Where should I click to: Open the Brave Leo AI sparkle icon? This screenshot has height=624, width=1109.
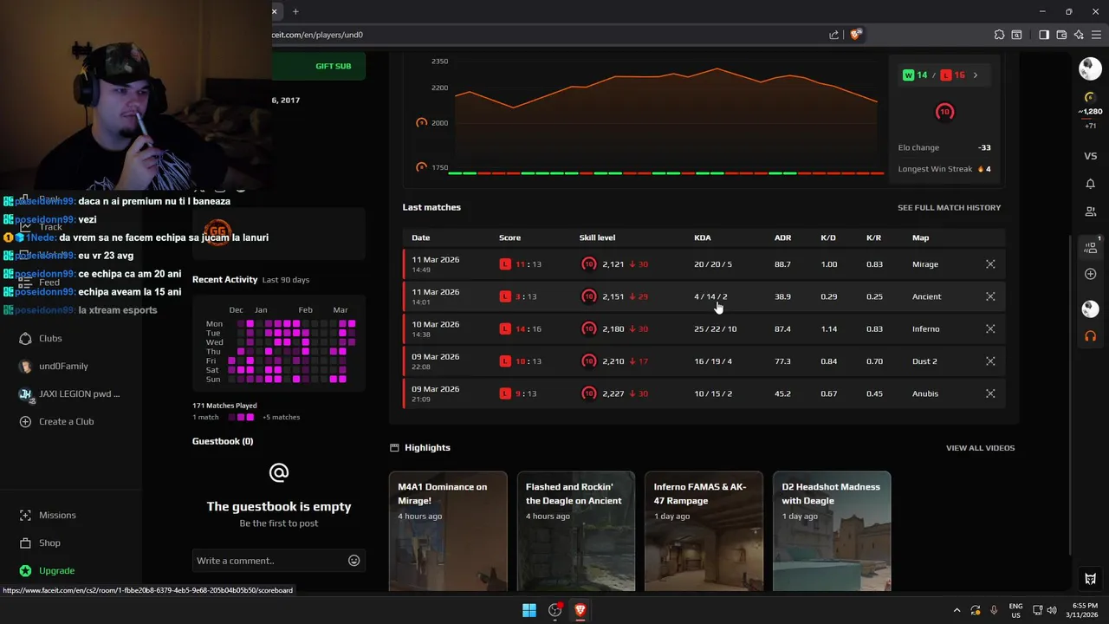click(1079, 35)
